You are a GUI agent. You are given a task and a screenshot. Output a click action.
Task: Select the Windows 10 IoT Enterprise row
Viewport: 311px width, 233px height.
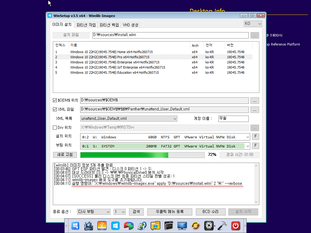point(153,67)
